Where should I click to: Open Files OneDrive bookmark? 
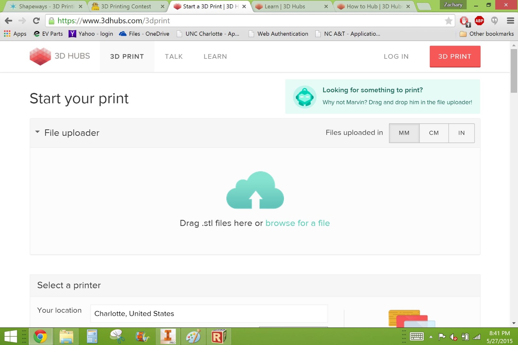point(144,34)
